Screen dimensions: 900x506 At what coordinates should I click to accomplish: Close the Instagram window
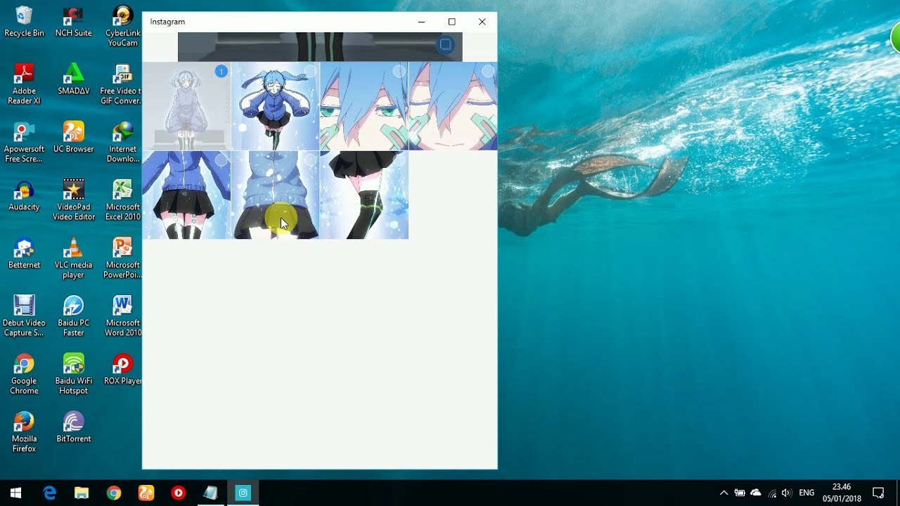[482, 22]
